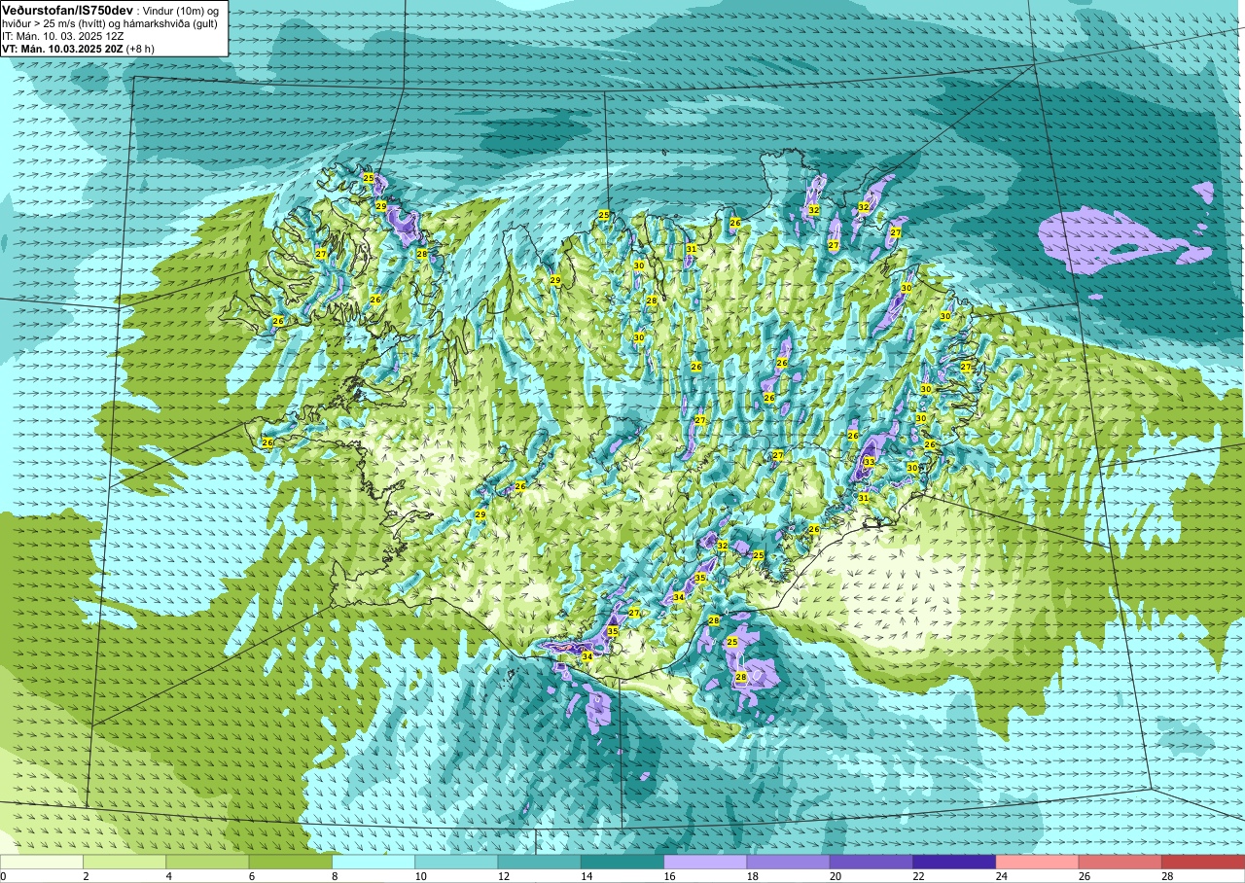
Task: Pick the light yellow-green 2–4 legend swatch
Action: tap(124, 862)
